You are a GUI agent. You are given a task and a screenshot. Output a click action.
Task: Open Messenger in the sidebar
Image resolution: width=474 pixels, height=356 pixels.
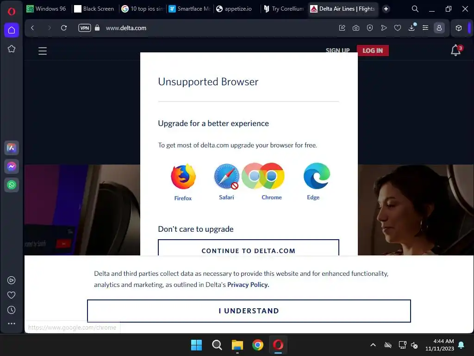click(x=12, y=166)
